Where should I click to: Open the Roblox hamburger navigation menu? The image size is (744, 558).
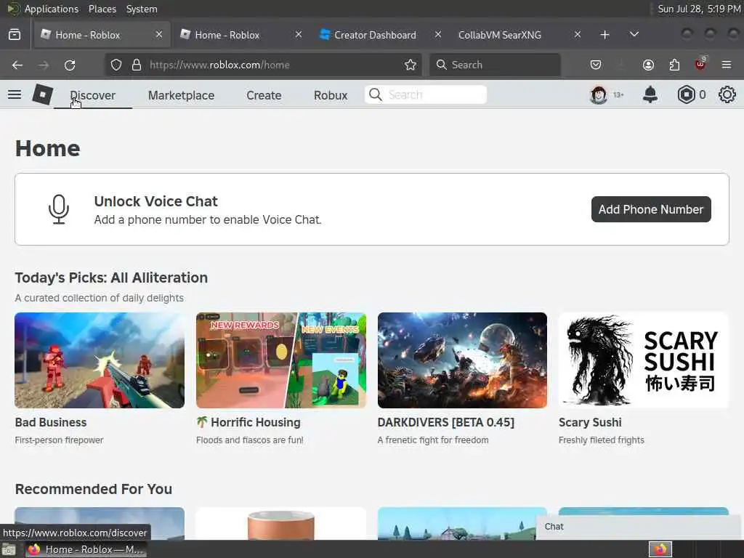[x=15, y=95]
